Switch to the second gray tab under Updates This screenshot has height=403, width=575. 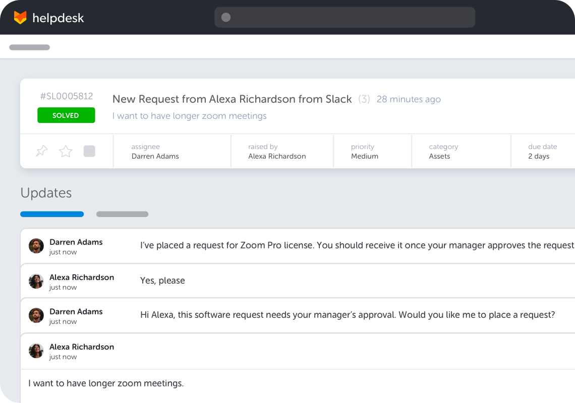122,214
